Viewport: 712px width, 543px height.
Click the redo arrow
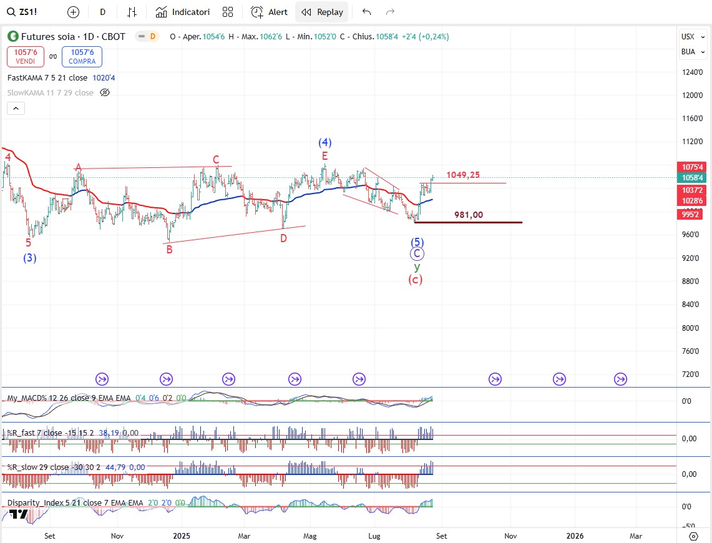coord(391,12)
